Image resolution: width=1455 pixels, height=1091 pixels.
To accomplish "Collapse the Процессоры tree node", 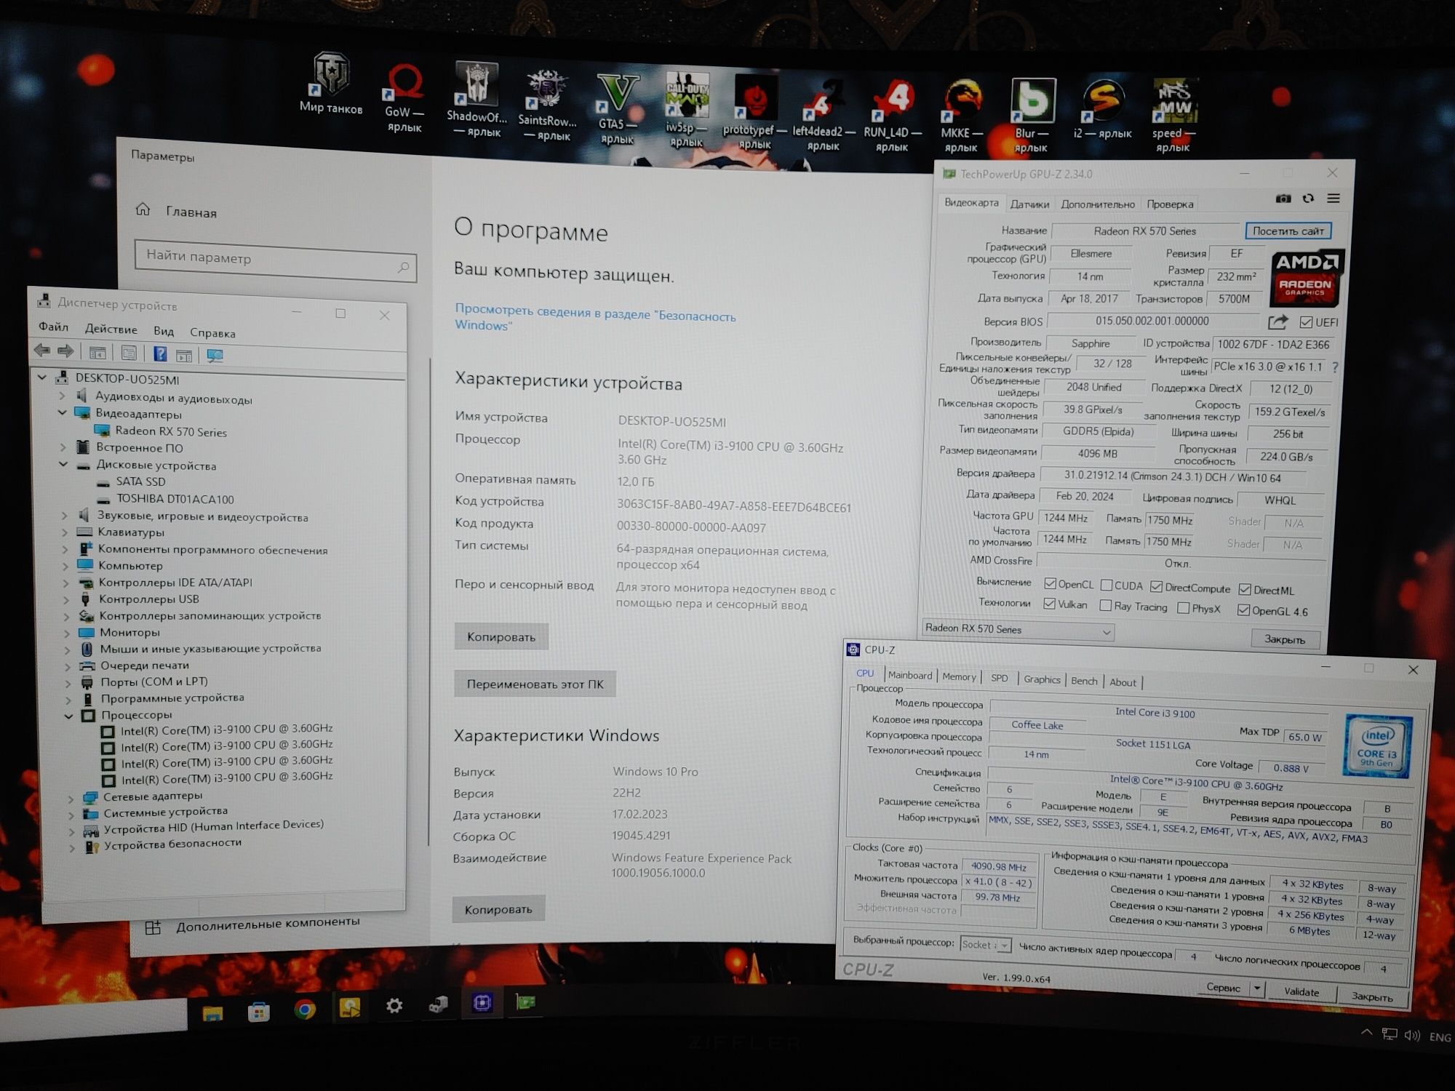I will 68,716.
